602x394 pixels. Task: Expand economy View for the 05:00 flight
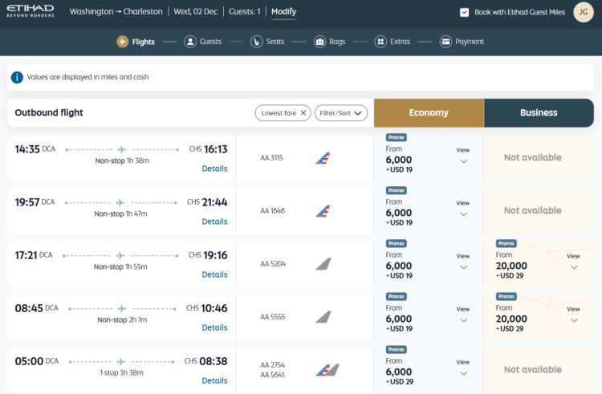tap(463, 368)
